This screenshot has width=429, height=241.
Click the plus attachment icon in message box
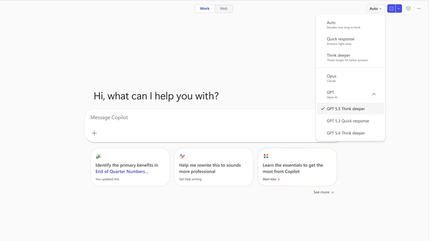(x=94, y=133)
